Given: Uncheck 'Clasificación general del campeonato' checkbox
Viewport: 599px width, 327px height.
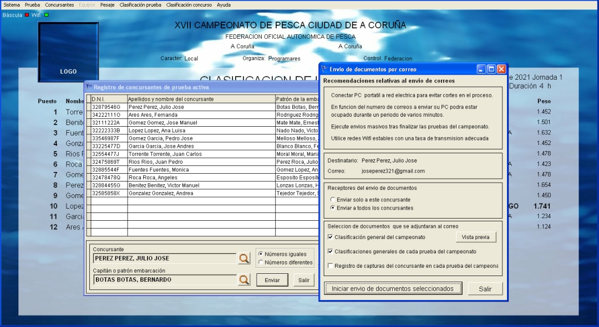Looking at the screenshot, I should pyautogui.click(x=331, y=237).
